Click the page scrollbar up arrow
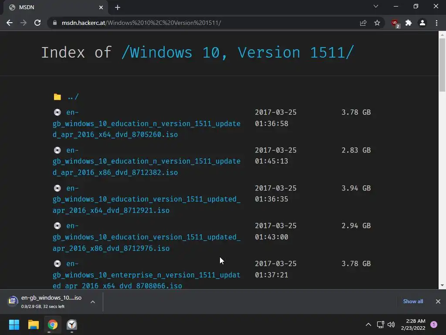The image size is (446, 335). pyautogui.click(x=442, y=35)
